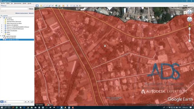Image resolution: width=194 pixels, height=109 pixels.
Task: Select the Add Polygon toolbar icon
Action: pyautogui.click(x=44, y=6)
